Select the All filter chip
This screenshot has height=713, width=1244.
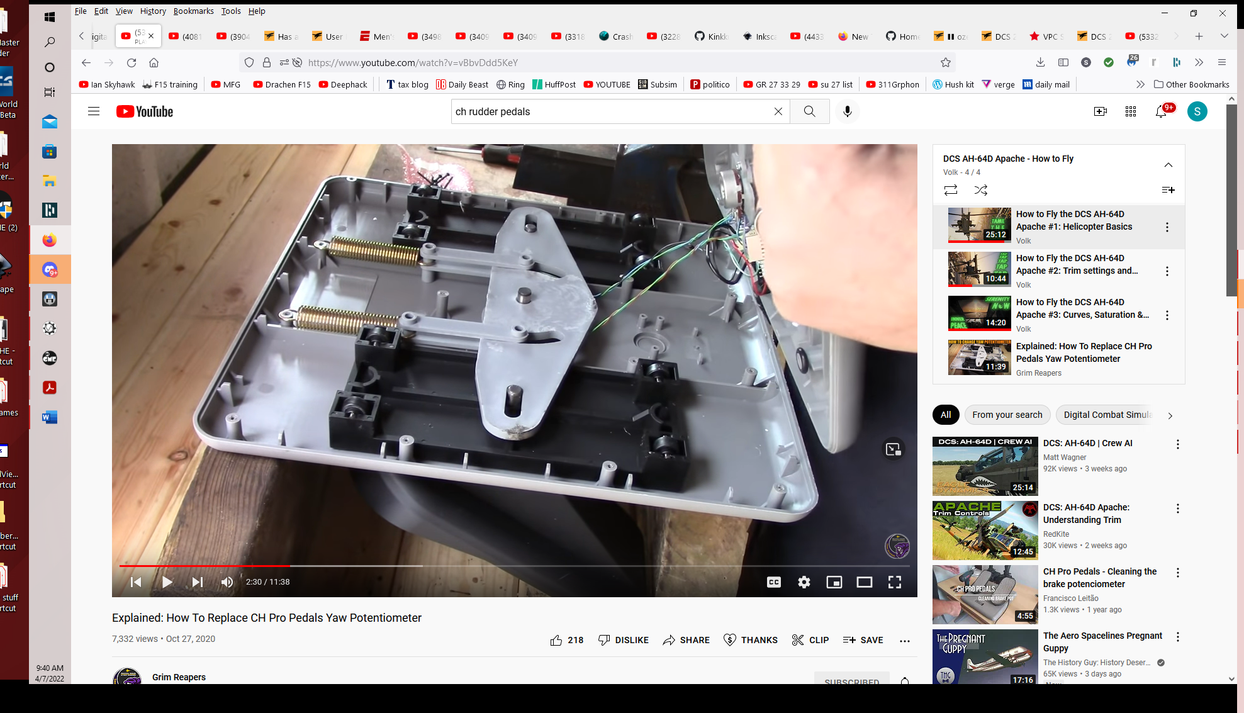(946, 415)
